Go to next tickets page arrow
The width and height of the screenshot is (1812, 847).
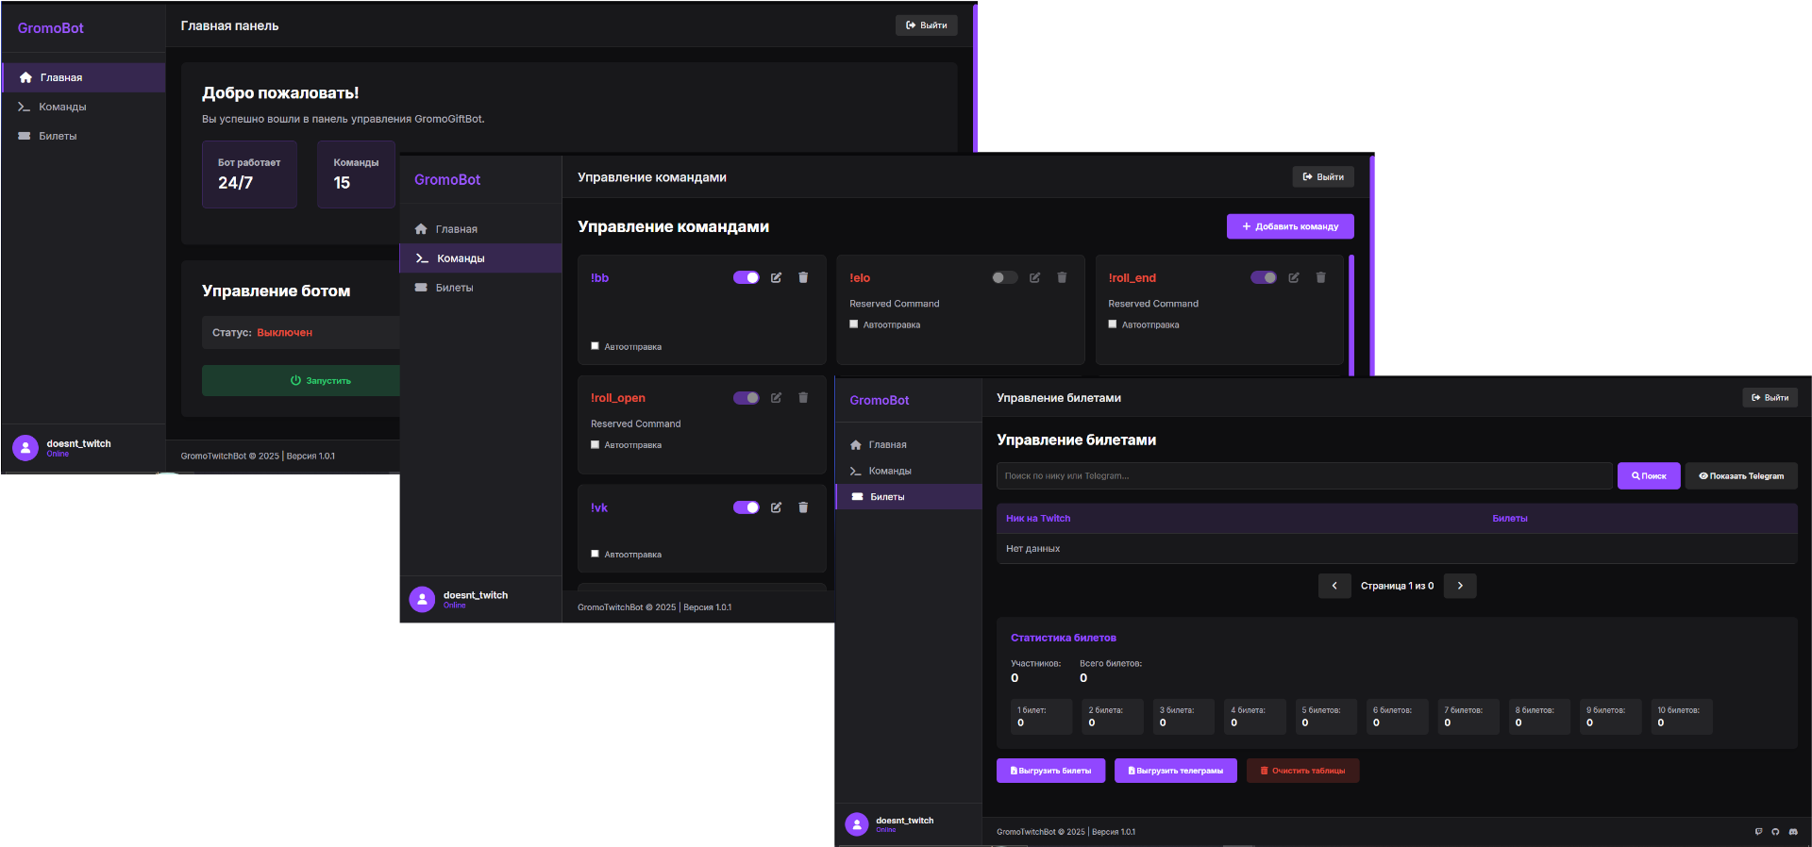(x=1460, y=586)
